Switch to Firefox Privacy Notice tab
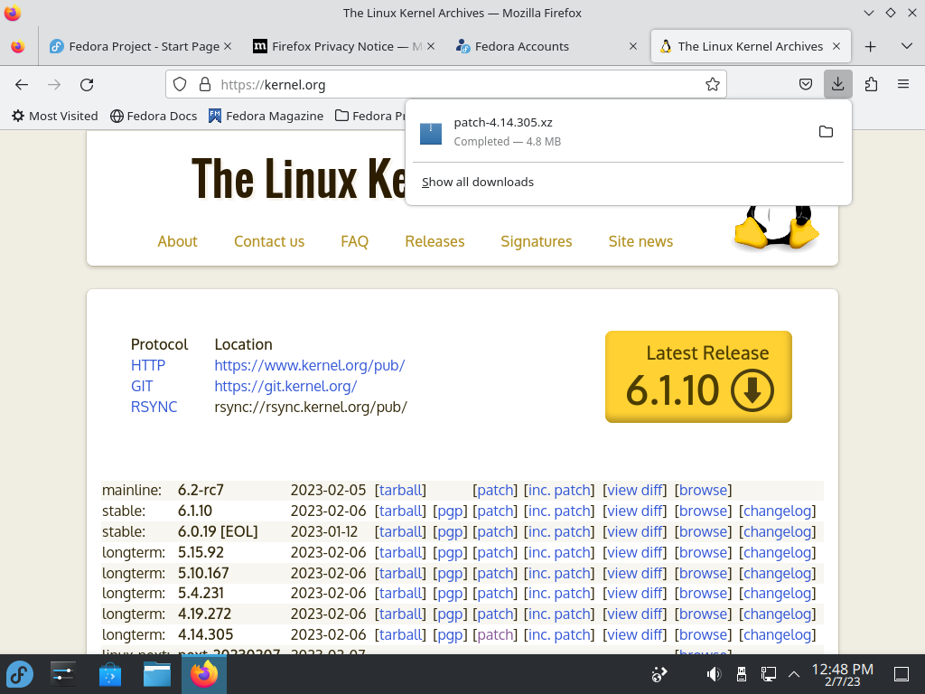Viewport: 925px width, 694px height. pyautogui.click(x=343, y=46)
